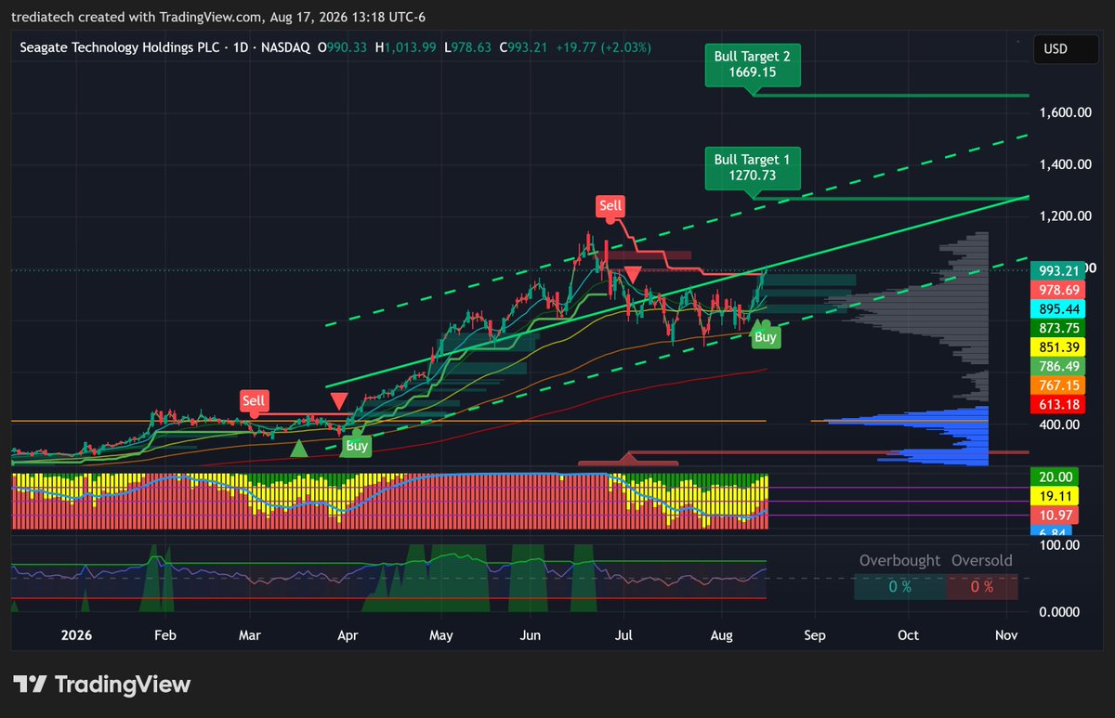Click the Bull Target 1 1270.73 label

pyautogui.click(x=753, y=167)
